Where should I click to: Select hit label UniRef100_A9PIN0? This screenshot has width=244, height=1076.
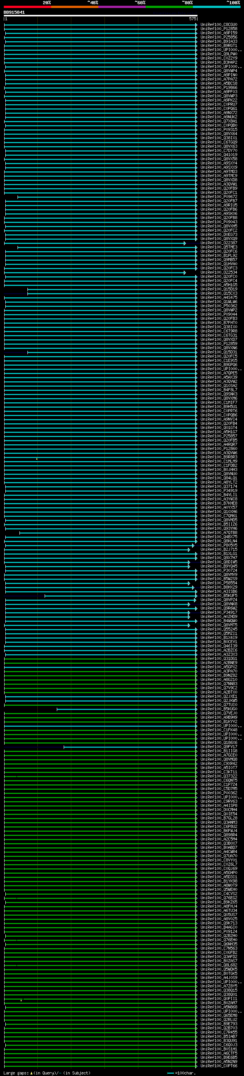(x=218, y=75)
